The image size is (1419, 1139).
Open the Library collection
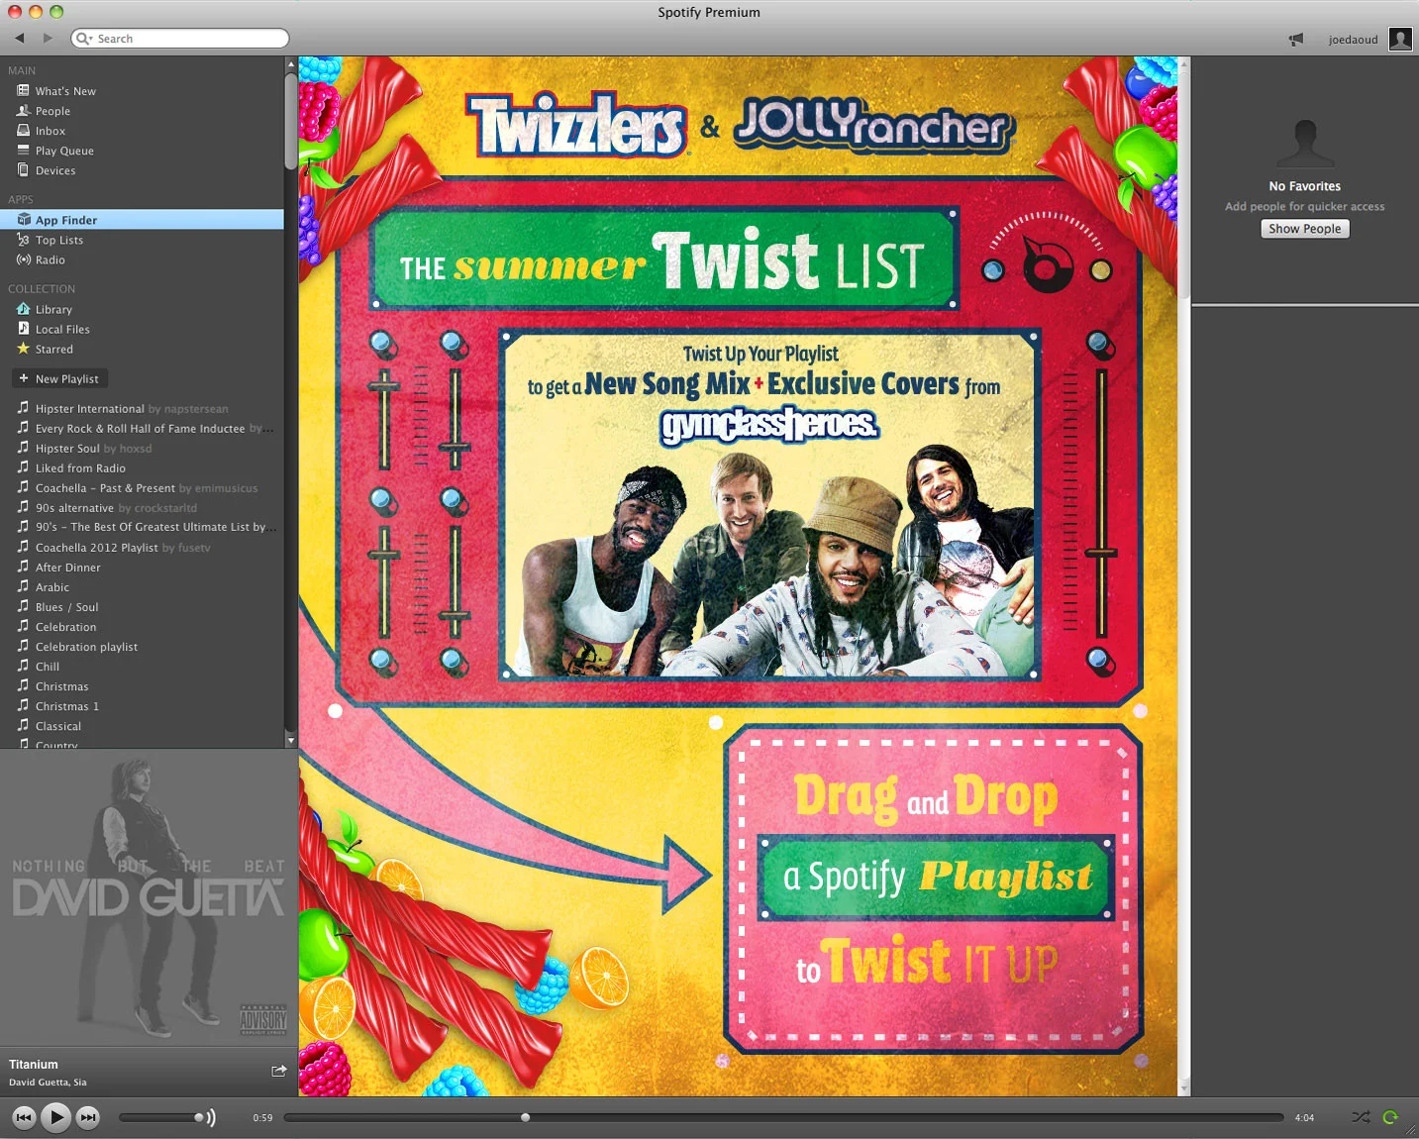[53, 309]
